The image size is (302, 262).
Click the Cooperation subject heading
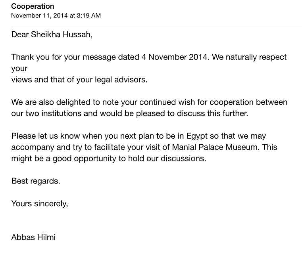click(33, 6)
